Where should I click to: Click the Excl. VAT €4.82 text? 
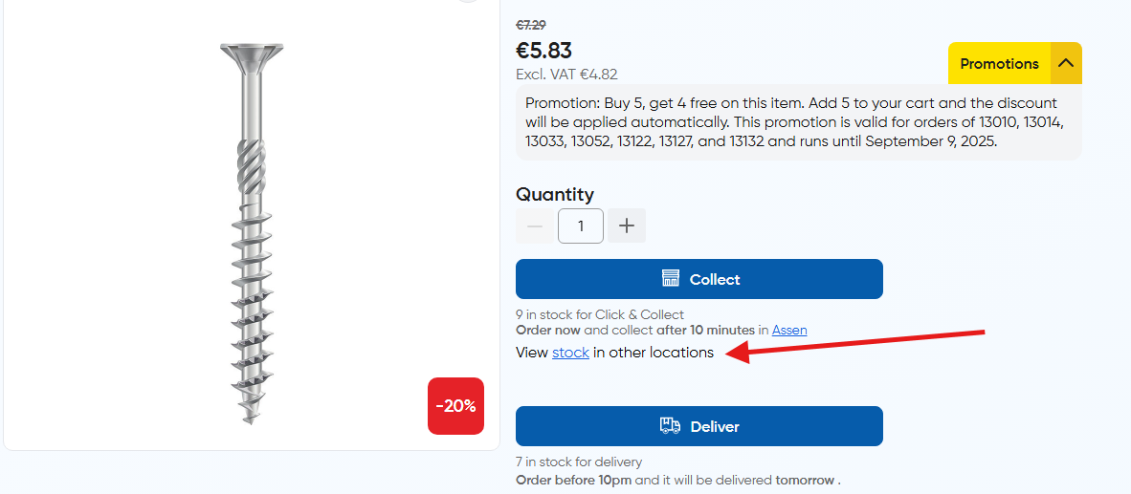pyautogui.click(x=566, y=74)
